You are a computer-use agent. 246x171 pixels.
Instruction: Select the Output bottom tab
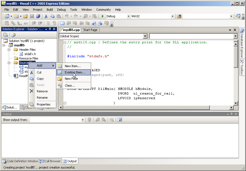[70, 161]
